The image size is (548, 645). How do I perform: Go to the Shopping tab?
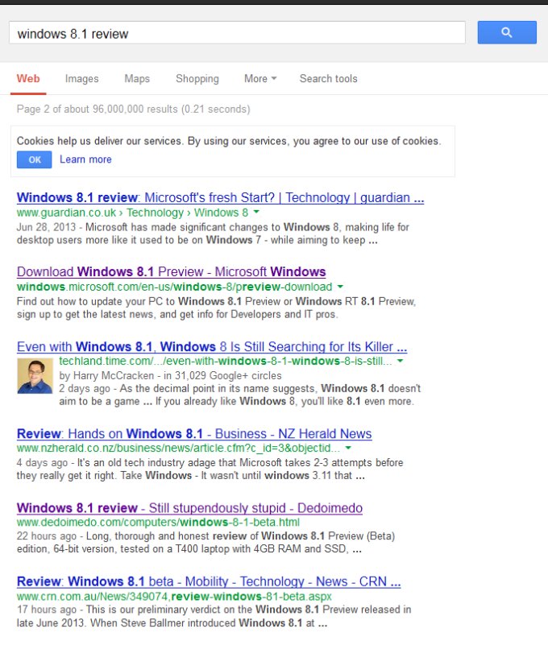tap(197, 79)
